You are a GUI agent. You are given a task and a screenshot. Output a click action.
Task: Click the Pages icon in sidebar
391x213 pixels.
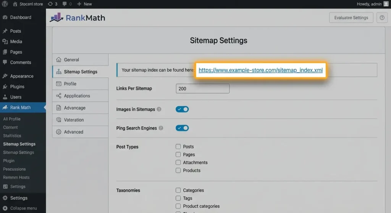pyautogui.click(x=5, y=52)
